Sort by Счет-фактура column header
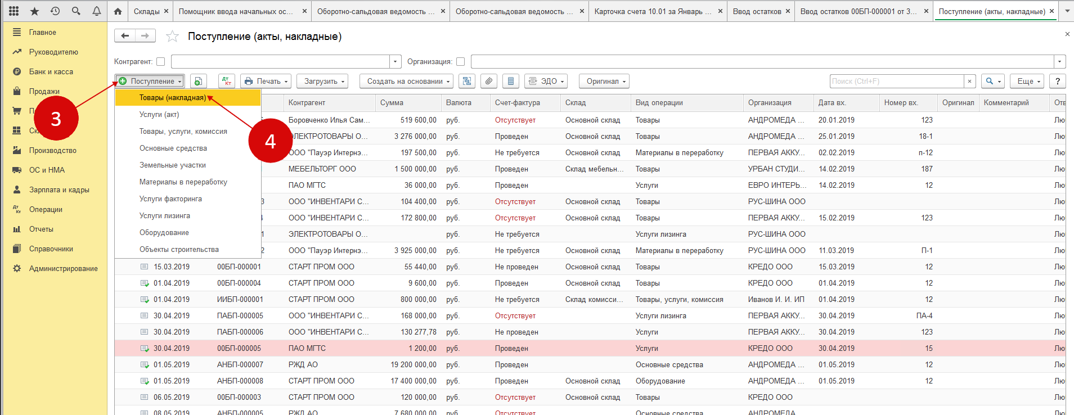 click(525, 103)
